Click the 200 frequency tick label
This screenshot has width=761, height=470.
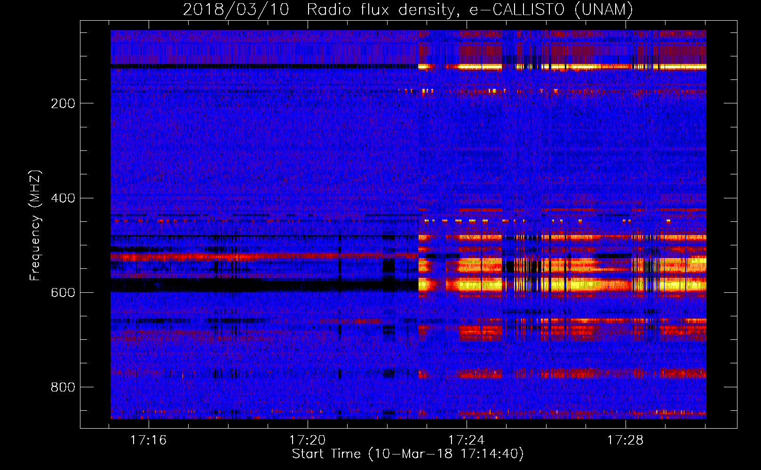tap(63, 103)
